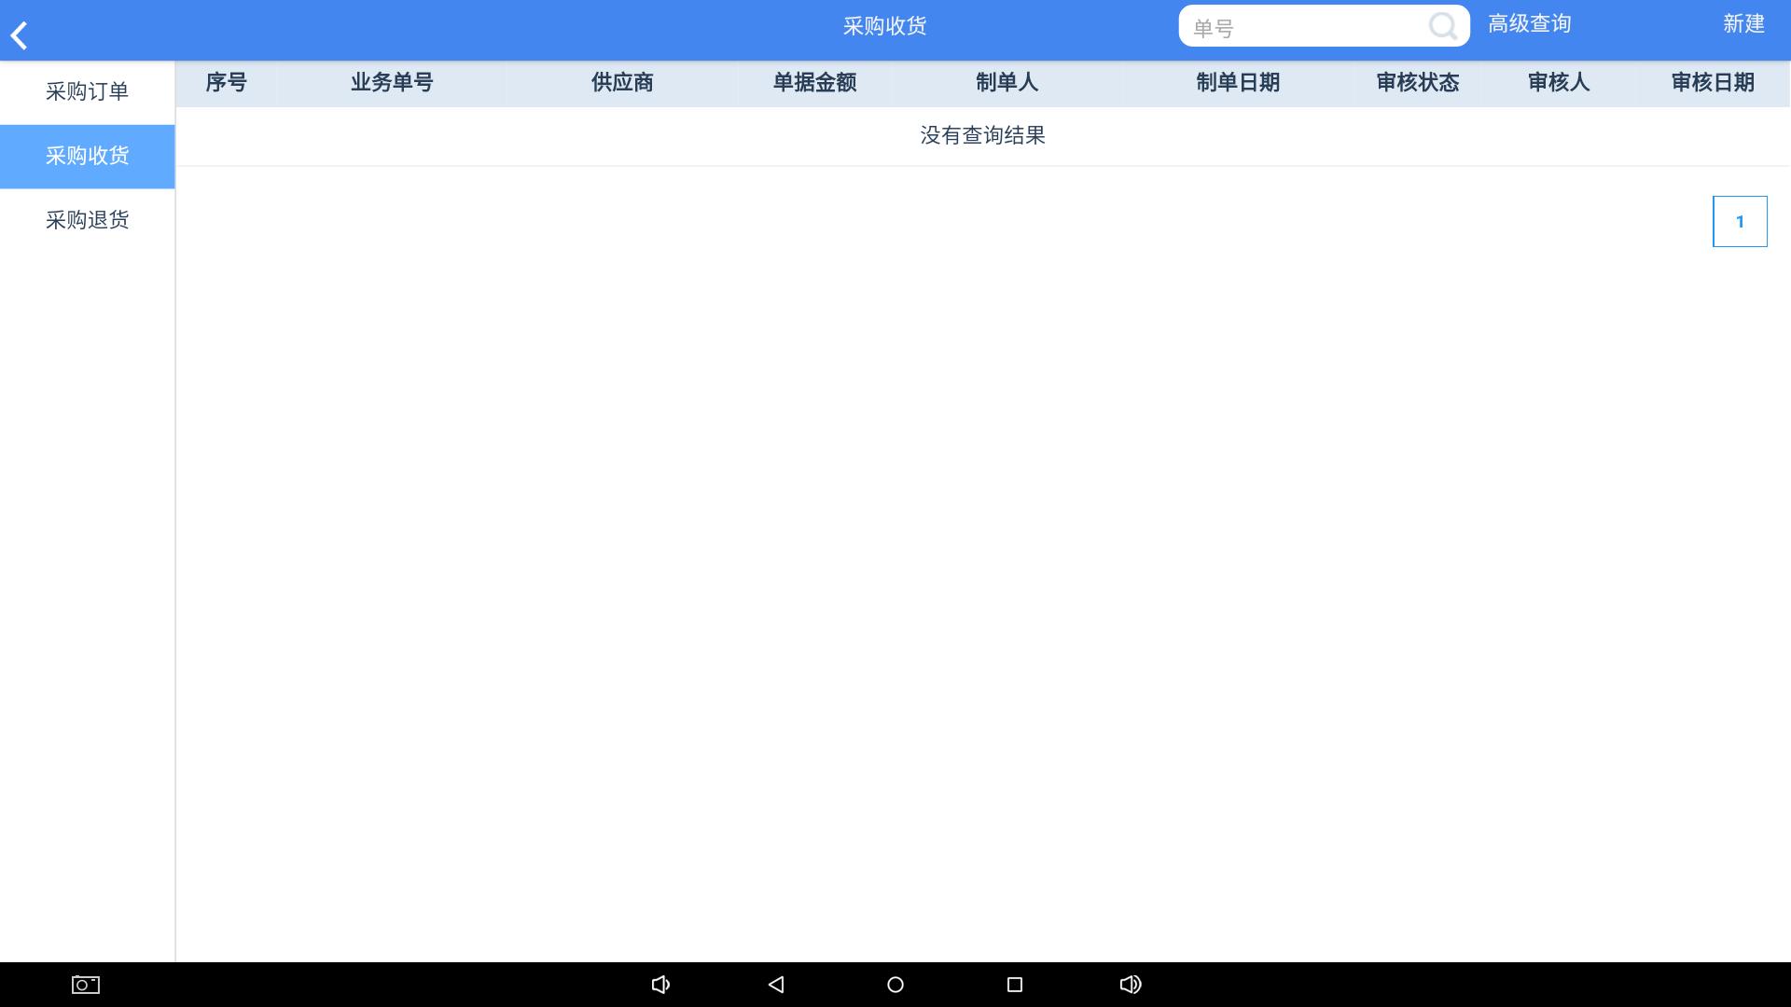Open 高级查询 advanced search

(1529, 24)
